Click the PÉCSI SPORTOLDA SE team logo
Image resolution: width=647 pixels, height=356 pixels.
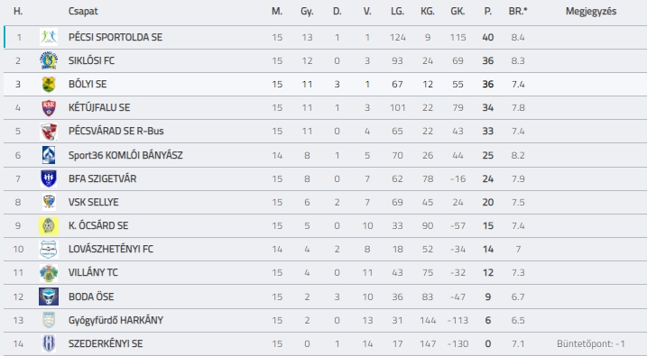pyautogui.click(x=49, y=37)
